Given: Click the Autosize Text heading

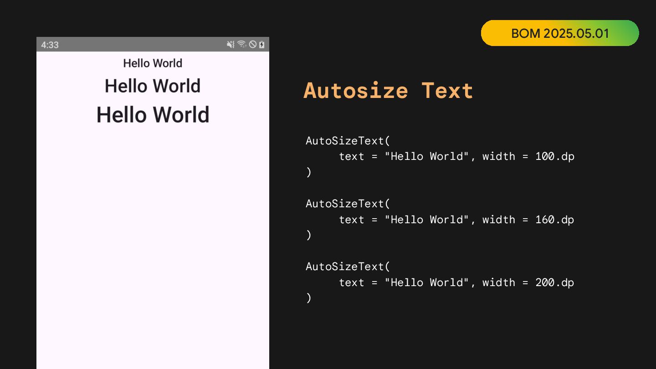Looking at the screenshot, I should point(388,90).
